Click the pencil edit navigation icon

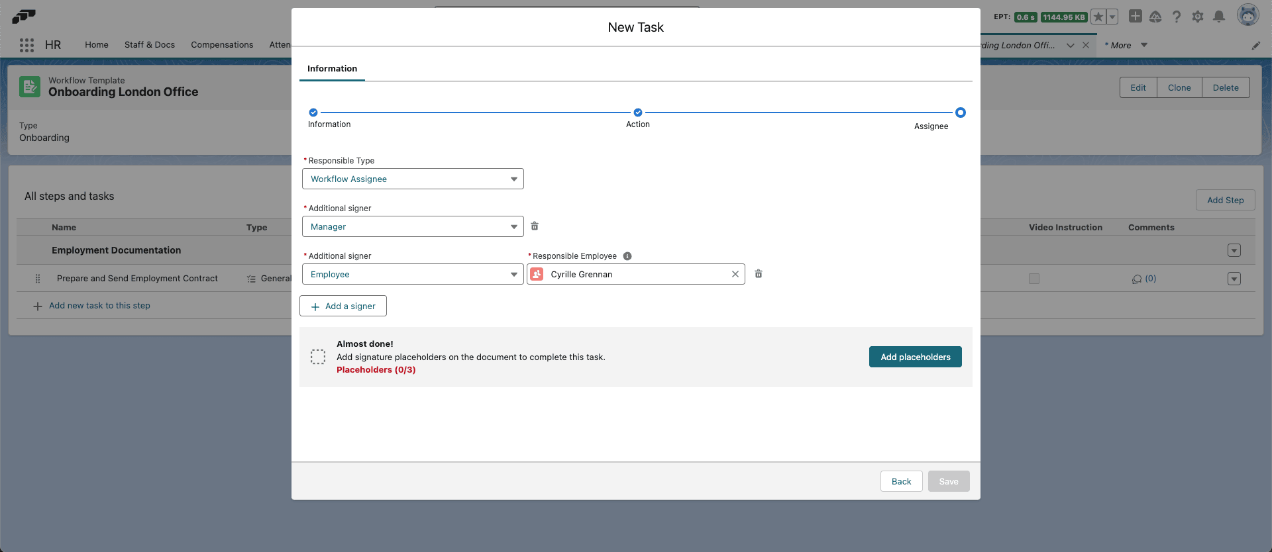click(1256, 46)
